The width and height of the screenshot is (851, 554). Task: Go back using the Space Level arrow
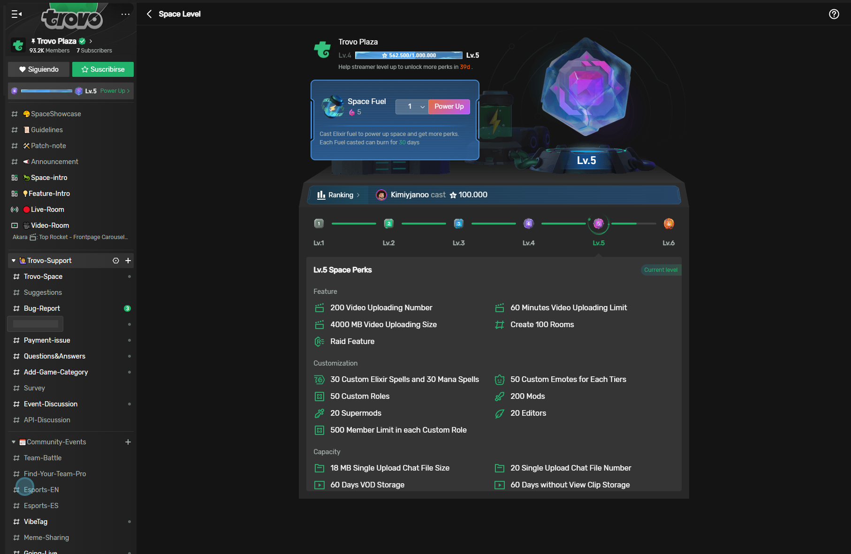[x=149, y=14]
